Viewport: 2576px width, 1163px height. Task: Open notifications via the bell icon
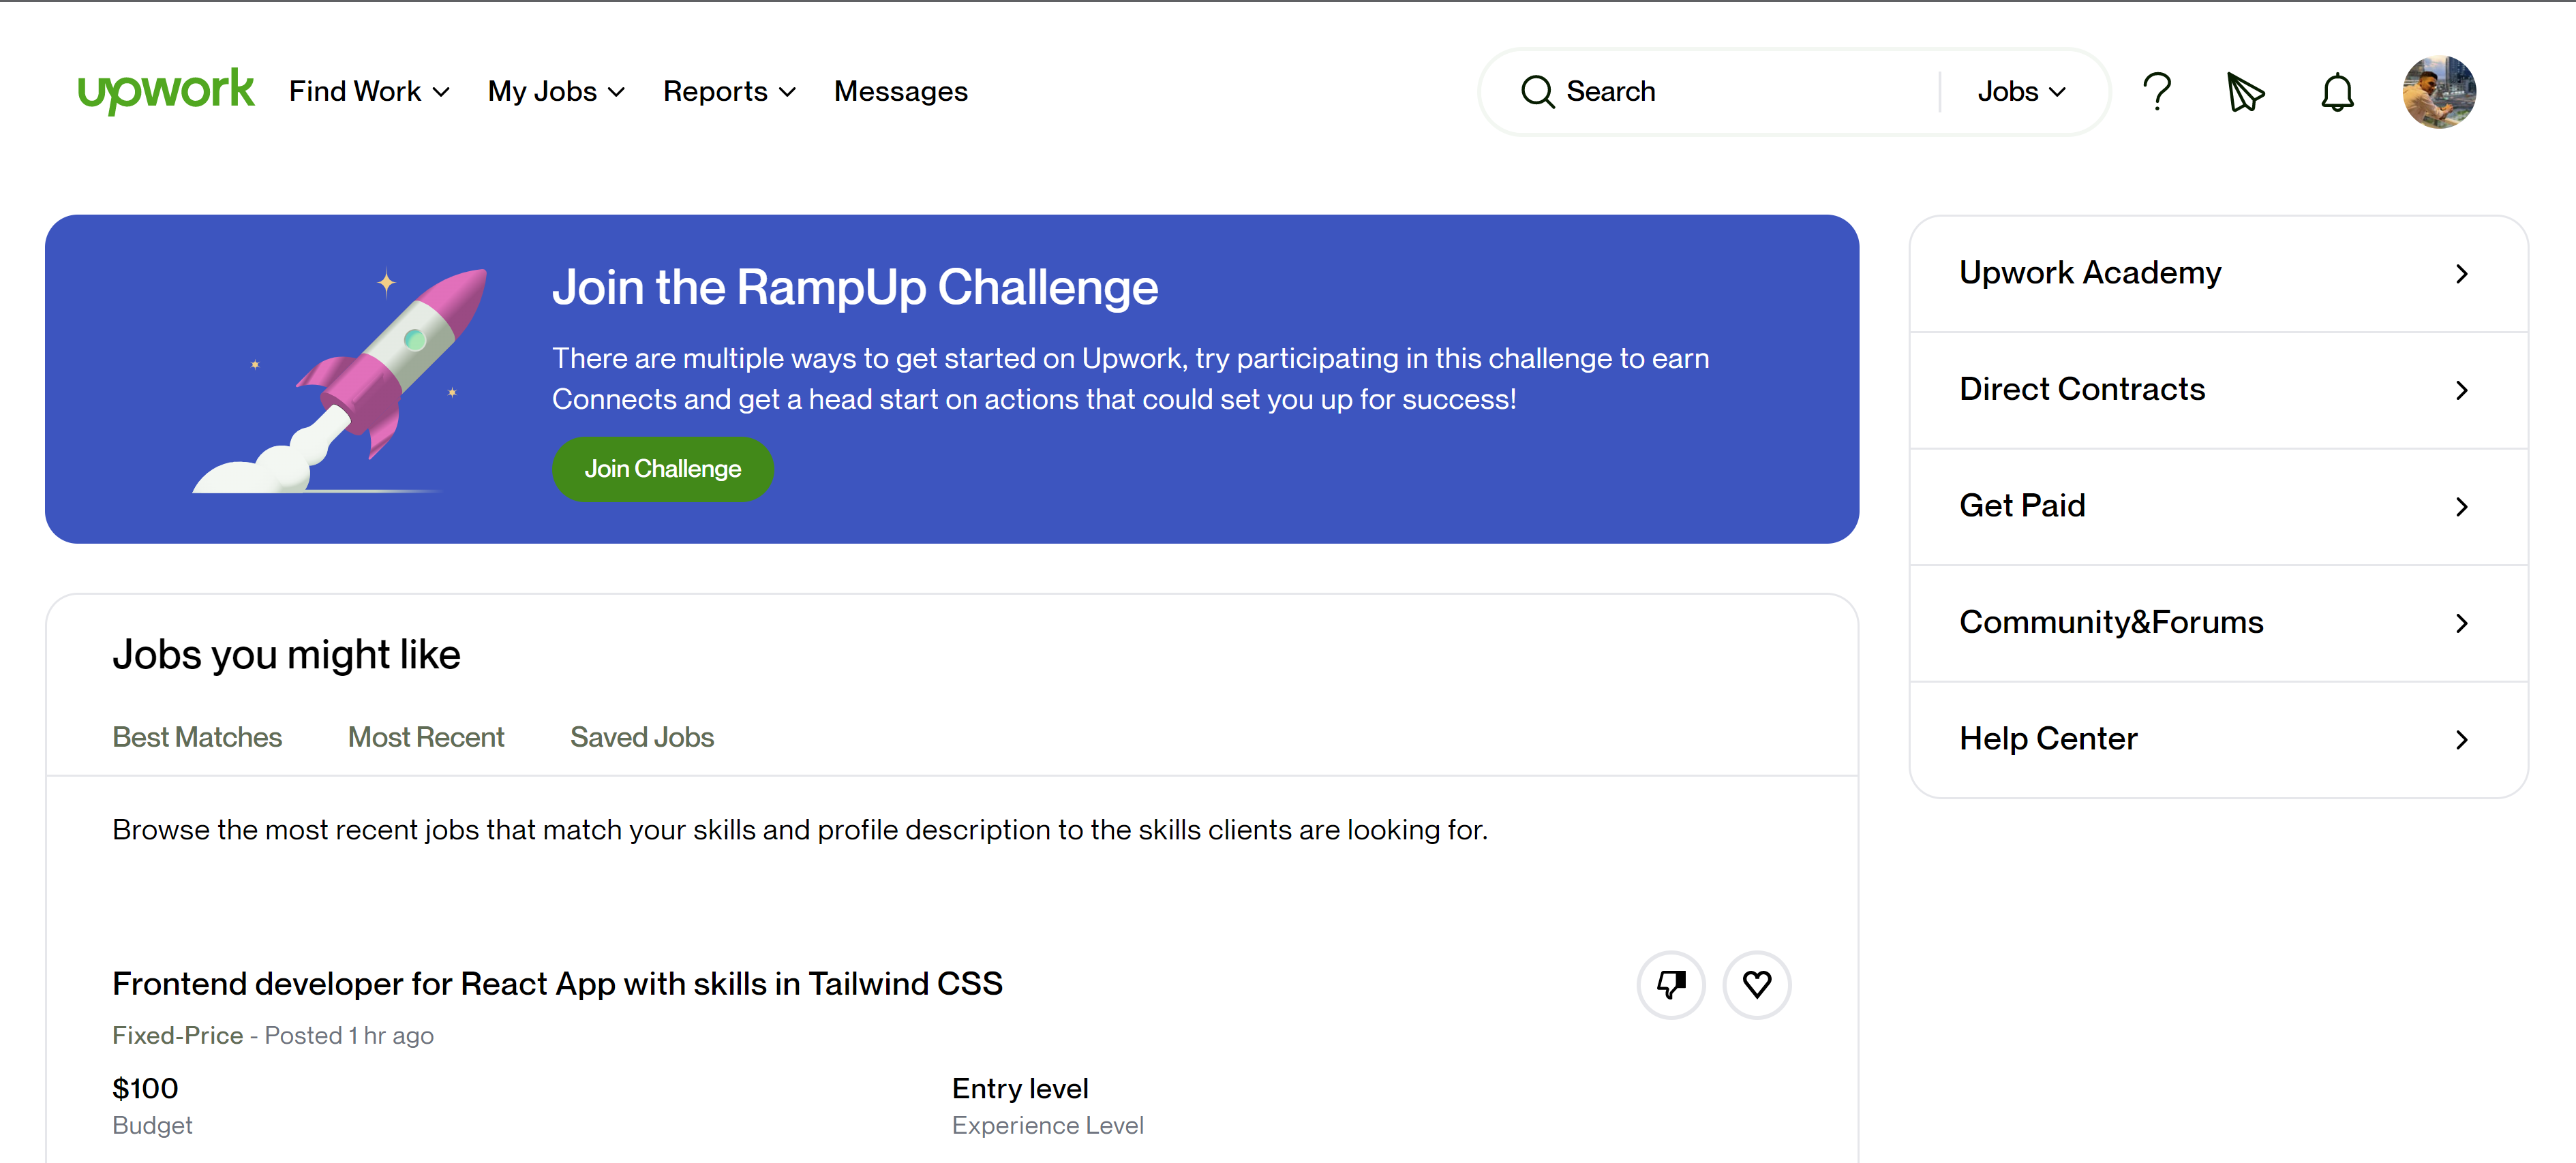click(2337, 92)
